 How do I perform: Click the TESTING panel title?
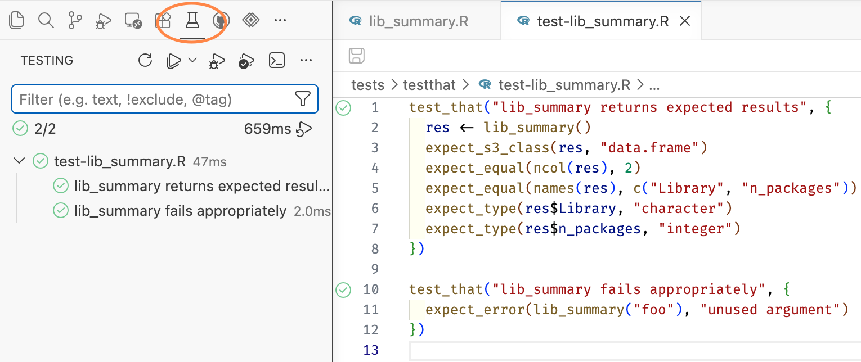coord(47,60)
